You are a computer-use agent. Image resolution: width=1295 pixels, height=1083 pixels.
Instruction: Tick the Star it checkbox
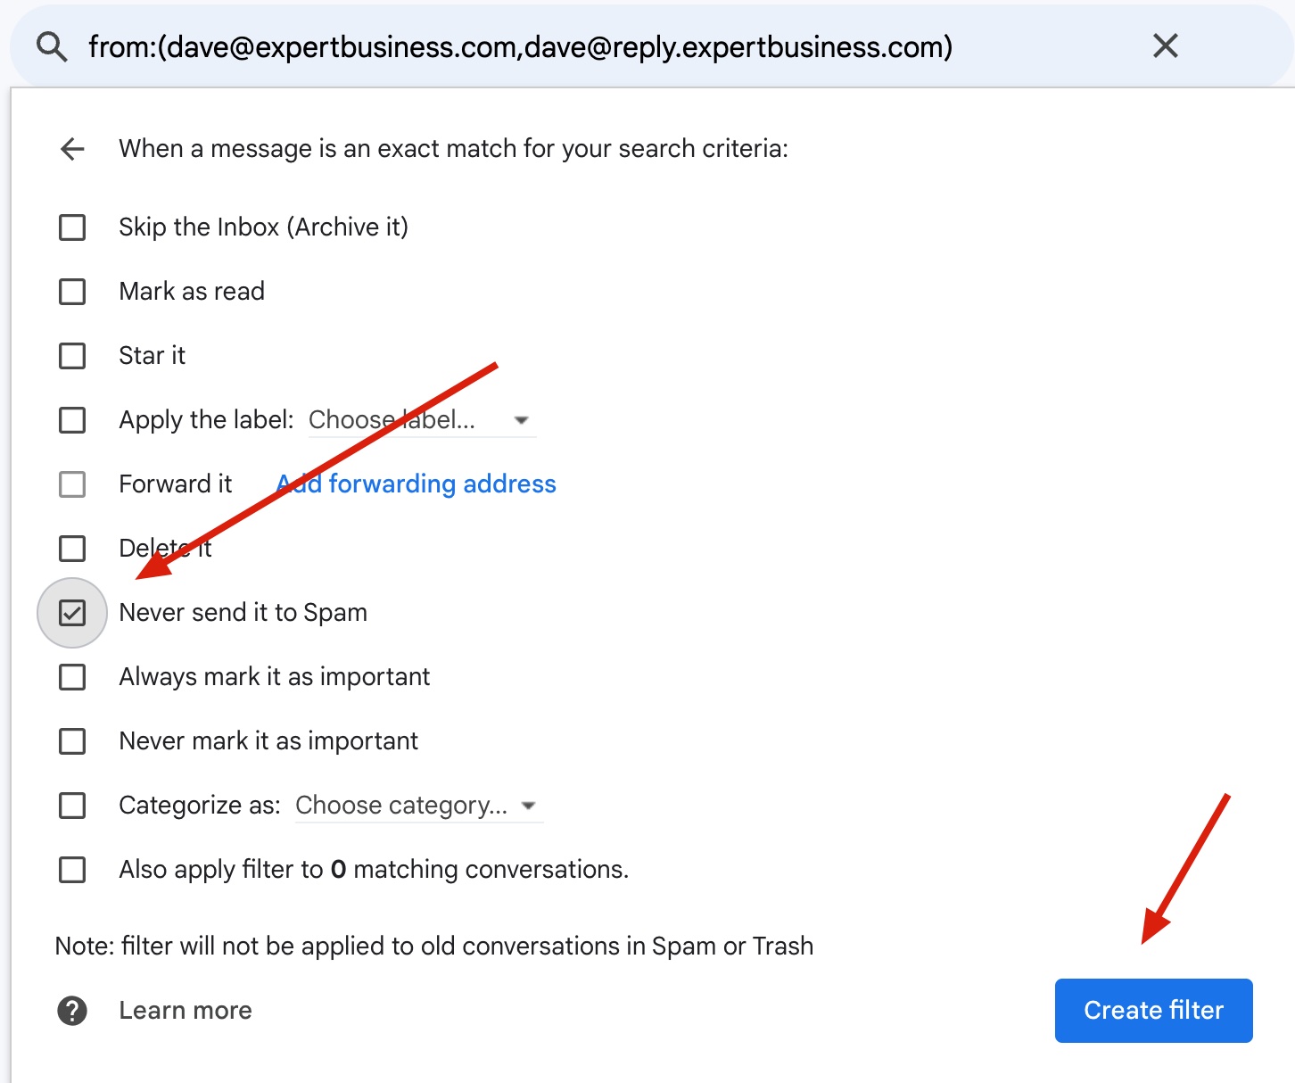pyautogui.click(x=72, y=356)
